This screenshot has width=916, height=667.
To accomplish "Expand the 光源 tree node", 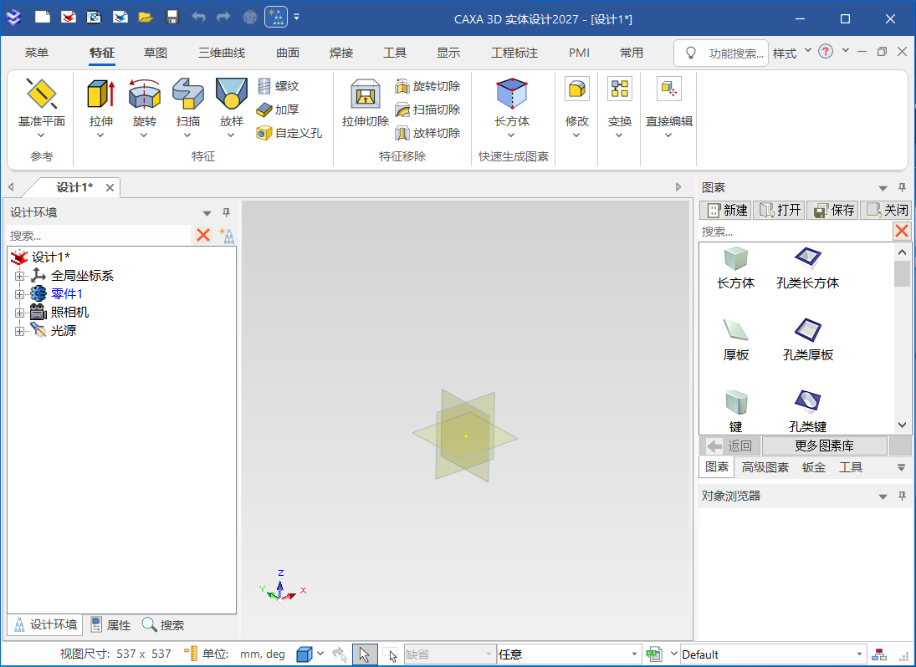I will 19,332.
